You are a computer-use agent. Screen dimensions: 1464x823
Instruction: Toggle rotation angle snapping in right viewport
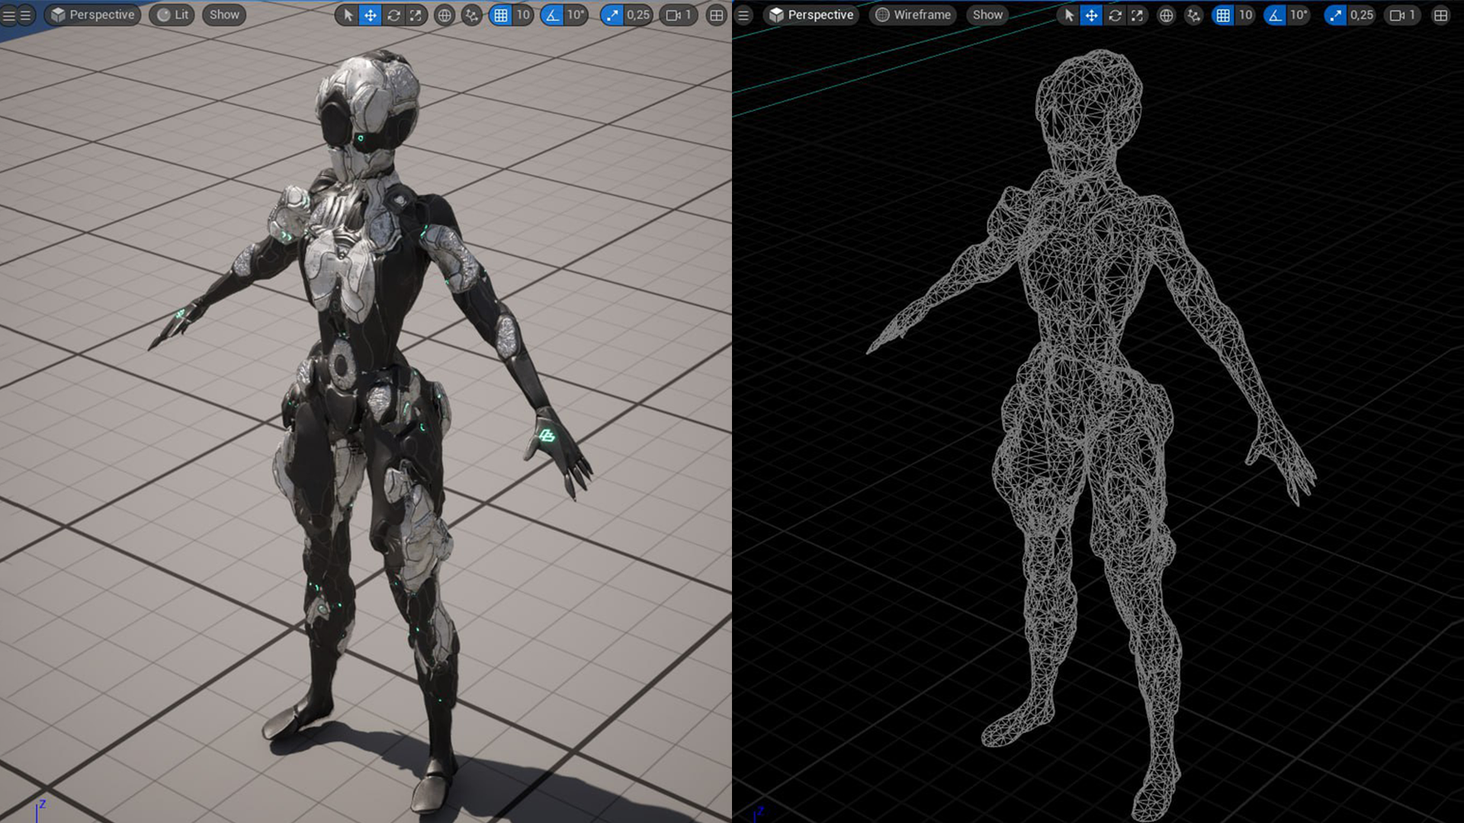(1275, 14)
